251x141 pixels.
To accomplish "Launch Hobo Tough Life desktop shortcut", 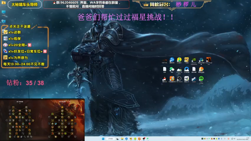I will (209, 61).
